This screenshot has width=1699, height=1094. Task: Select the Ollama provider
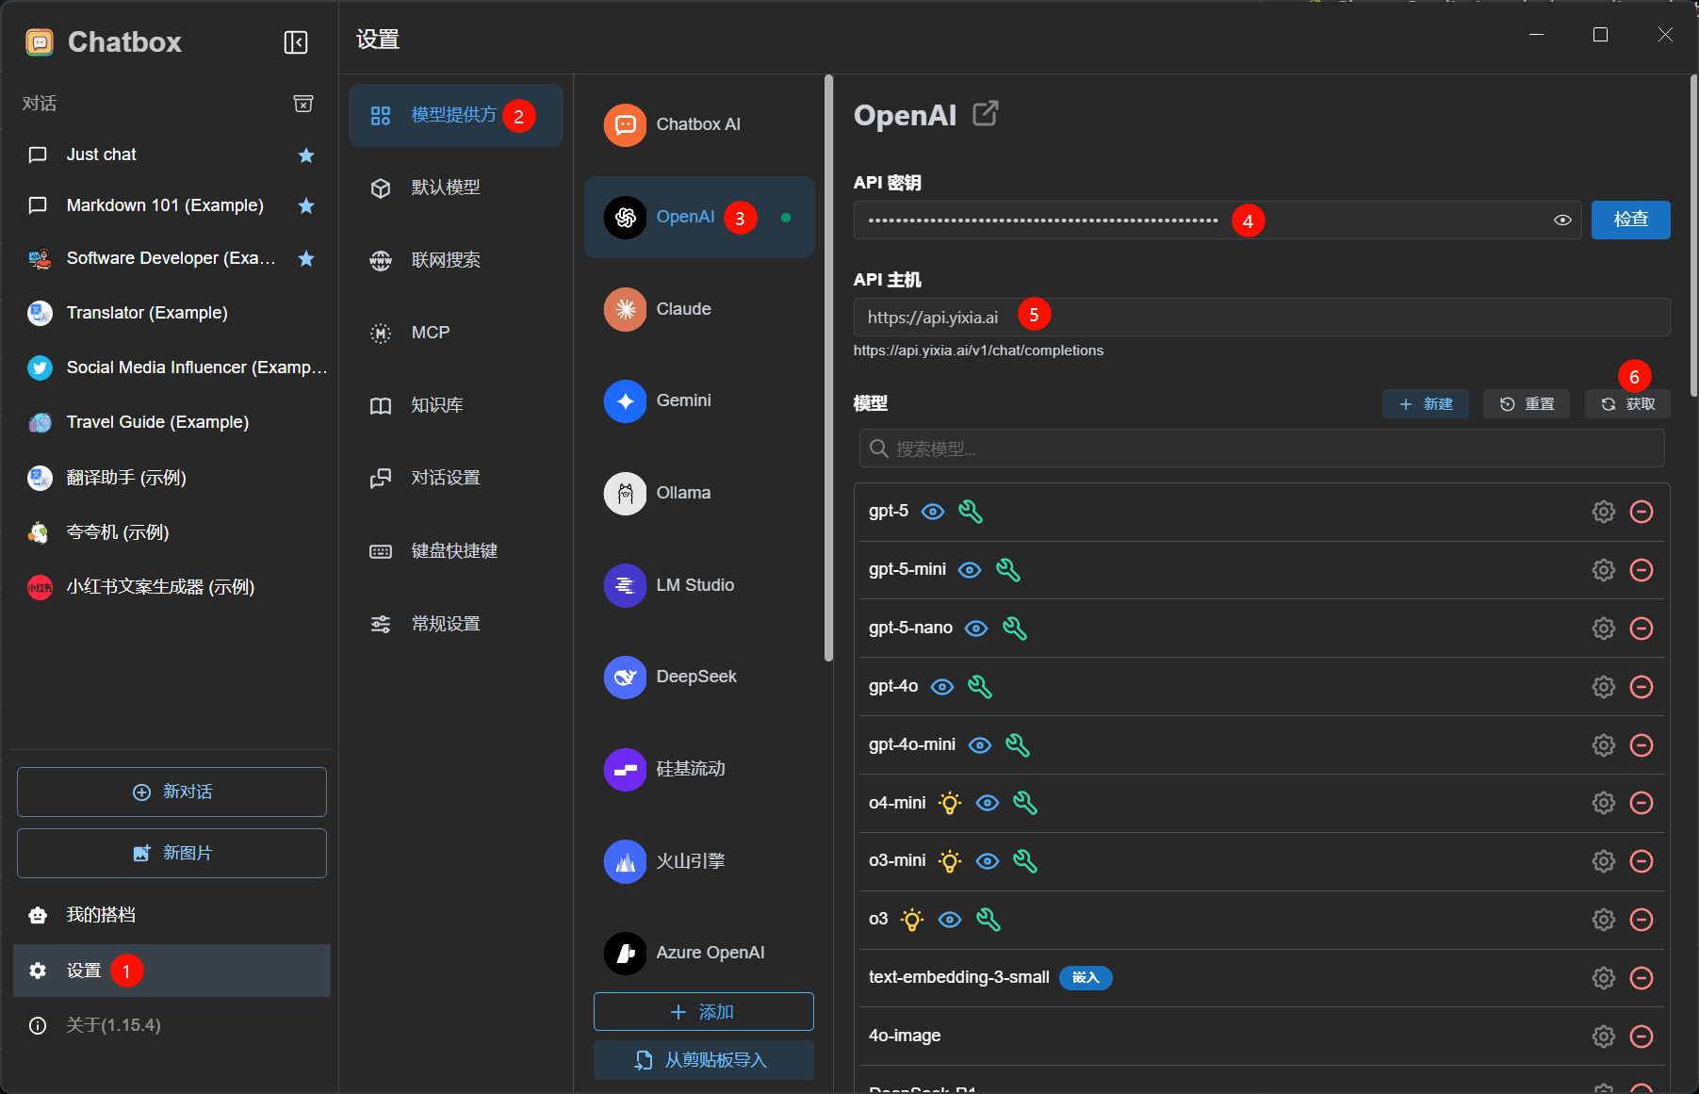pos(699,493)
